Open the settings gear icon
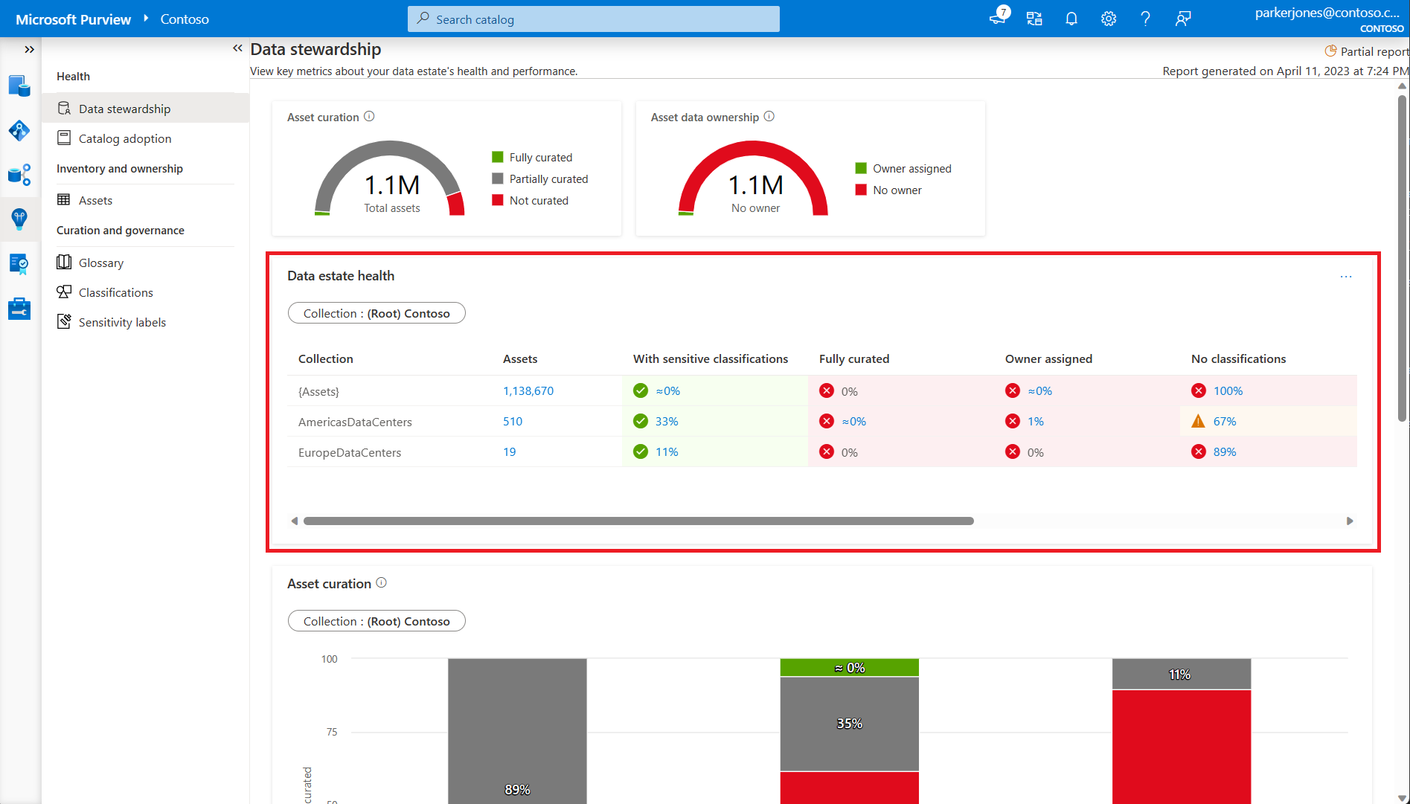 pos(1108,19)
